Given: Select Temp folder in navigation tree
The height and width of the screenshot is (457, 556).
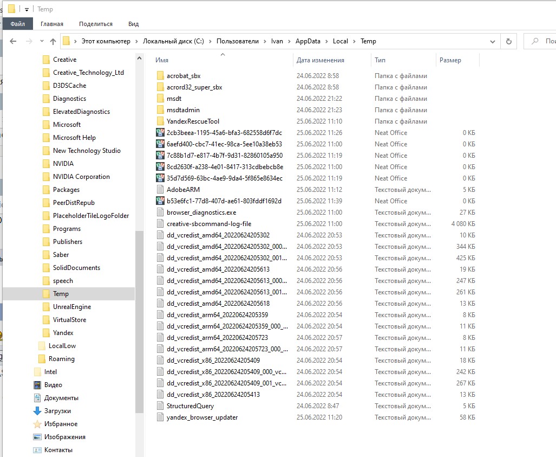Looking at the screenshot, I should [61, 294].
